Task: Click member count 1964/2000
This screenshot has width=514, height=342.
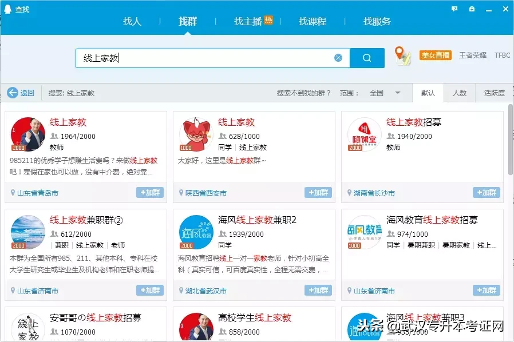Action: tap(78, 136)
